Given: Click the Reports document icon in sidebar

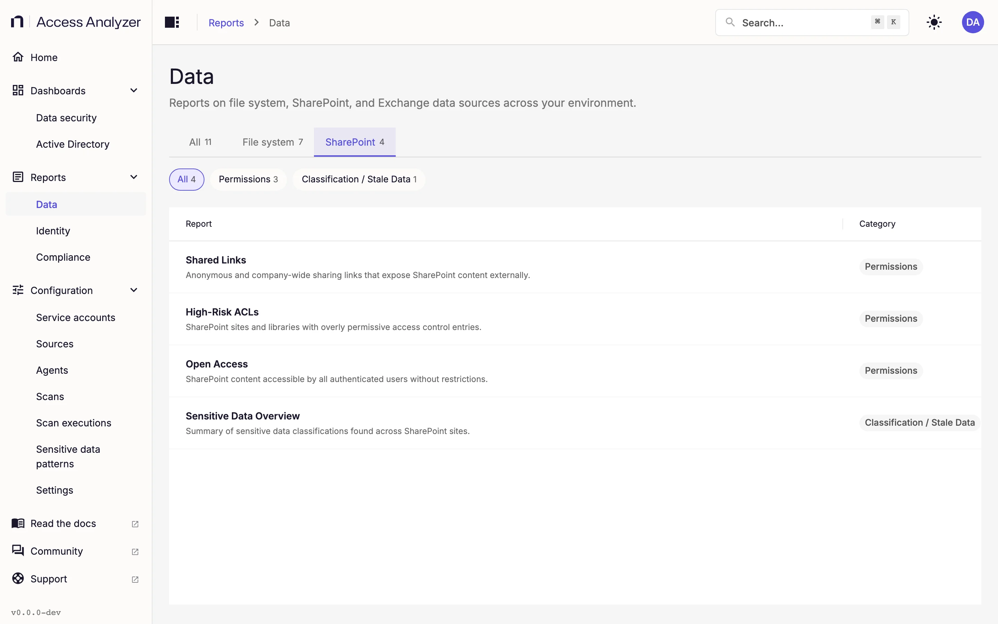Looking at the screenshot, I should click(x=18, y=177).
